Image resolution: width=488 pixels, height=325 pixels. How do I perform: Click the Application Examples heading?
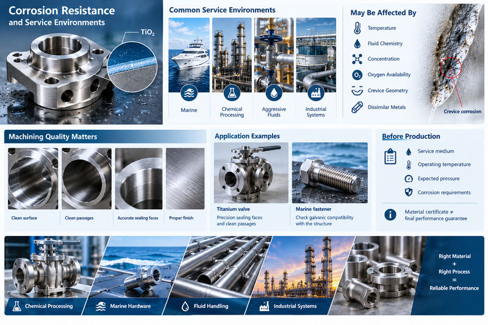click(247, 136)
